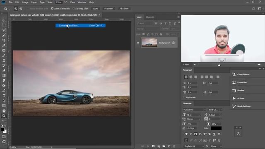Left align text paragraph button
This screenshot has height=149, width=265.
tap(186, 77)
